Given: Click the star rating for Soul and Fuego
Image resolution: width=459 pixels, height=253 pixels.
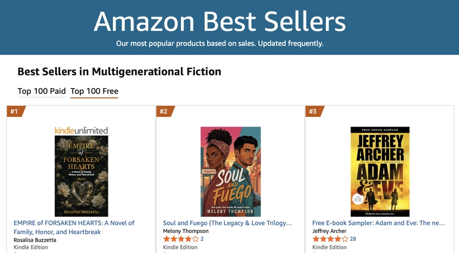Looking at the screenshot, I should pyautogui.click(x=181, y=239).
